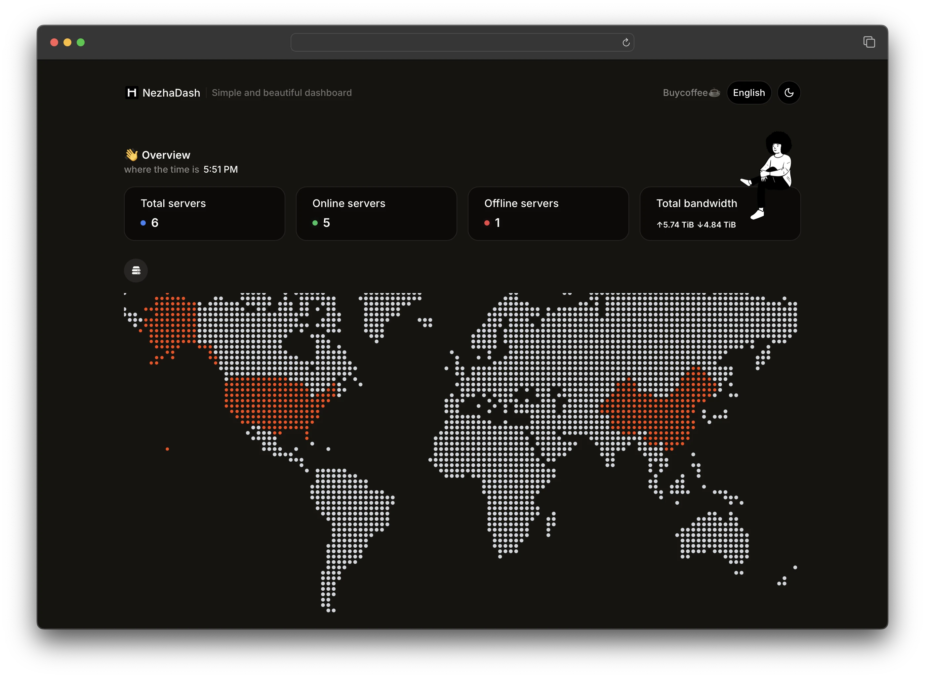925x678 pixels.
Task: Click the NezhaDash title text
Action: 171,93
